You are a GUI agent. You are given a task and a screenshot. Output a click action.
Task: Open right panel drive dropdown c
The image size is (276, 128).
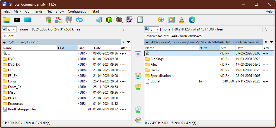pos(152,29)
